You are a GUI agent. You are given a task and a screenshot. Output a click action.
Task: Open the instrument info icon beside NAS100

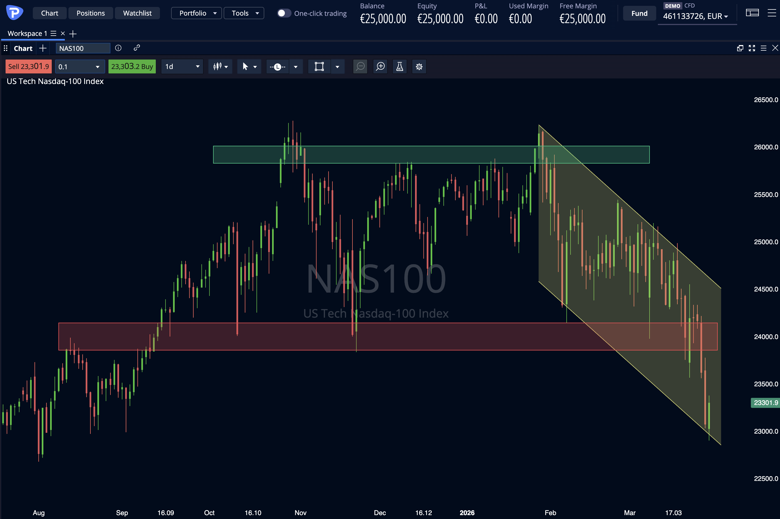point(118,48)
